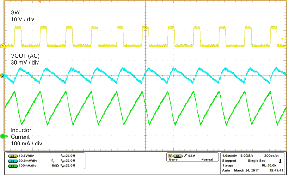Screen dimensions: 289x175
Task: Click the 'Current' label text
Action: click(20, 137)
